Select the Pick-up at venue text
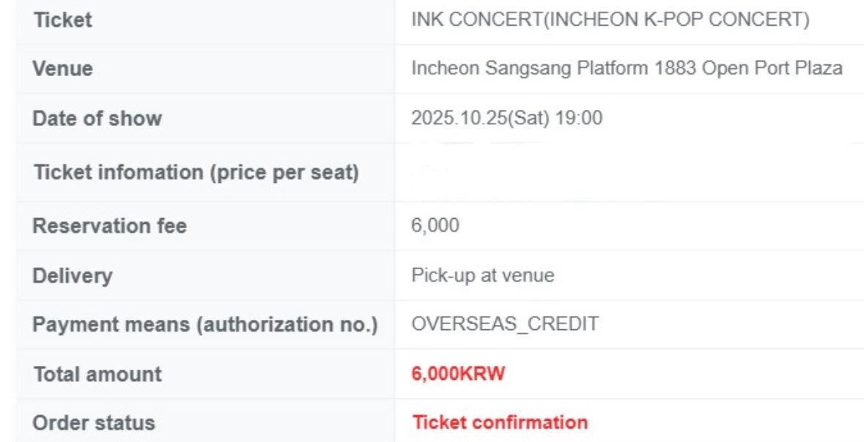The width and height of the screenshot is (864, 442). click(483, 274)
